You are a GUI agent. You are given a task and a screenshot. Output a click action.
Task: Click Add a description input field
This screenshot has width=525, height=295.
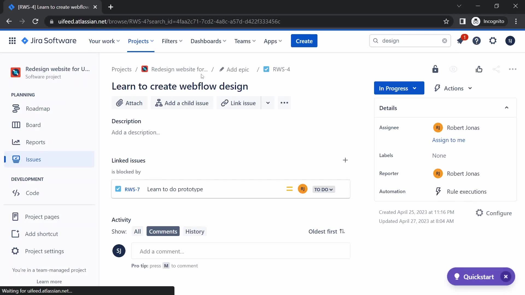click(136, 132)
